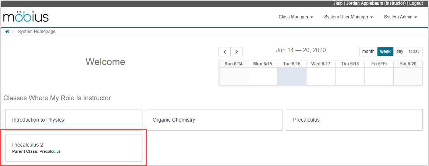
Task: Log out via the Logout link
Action: [x=416, y=3]
